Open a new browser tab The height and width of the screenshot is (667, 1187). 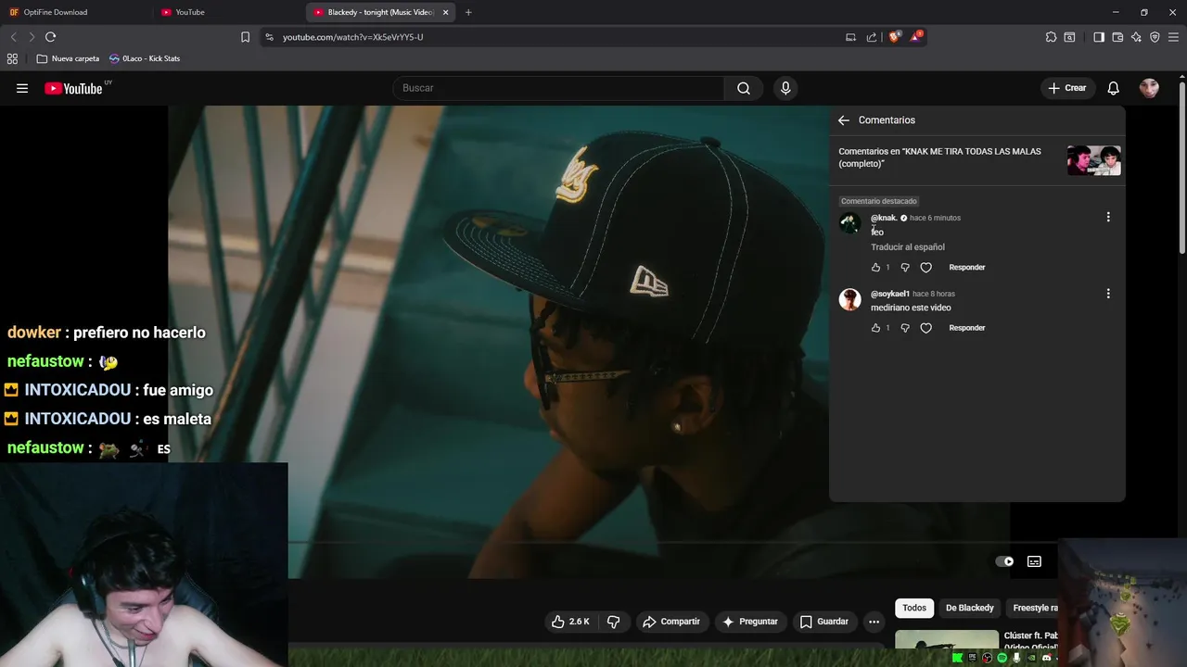point(468,12)
